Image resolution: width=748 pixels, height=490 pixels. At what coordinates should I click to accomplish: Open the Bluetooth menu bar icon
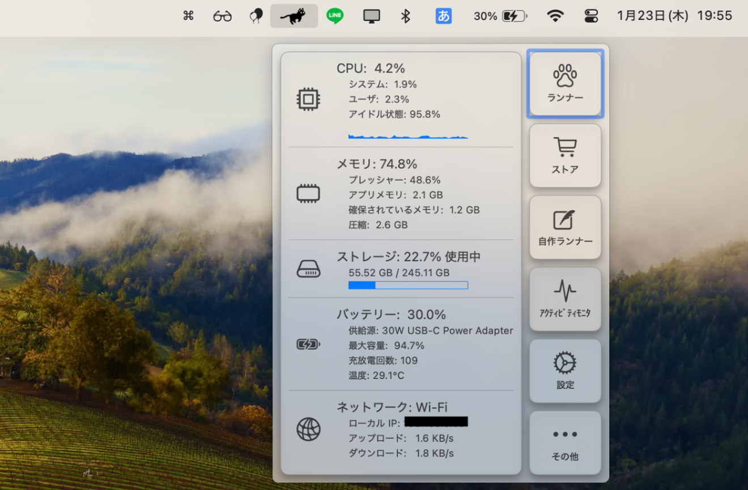click(x=405, y=16)
